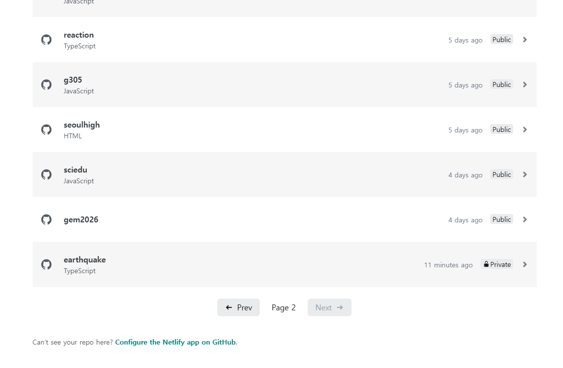Click the Public badge on g305 row
Screen dimensions: 563x368
click(x=501, y=85)
